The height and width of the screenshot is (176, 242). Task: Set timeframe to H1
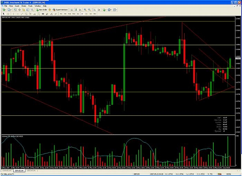(x=78, y=14)
